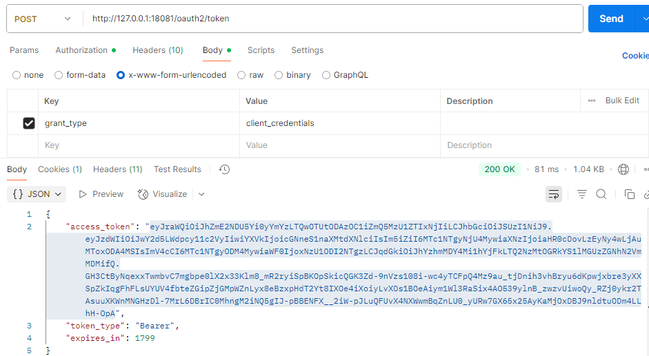Click the 81 ms response time
Image resolution: width=649 pixels, height=356 pixels.
[546, 169]
